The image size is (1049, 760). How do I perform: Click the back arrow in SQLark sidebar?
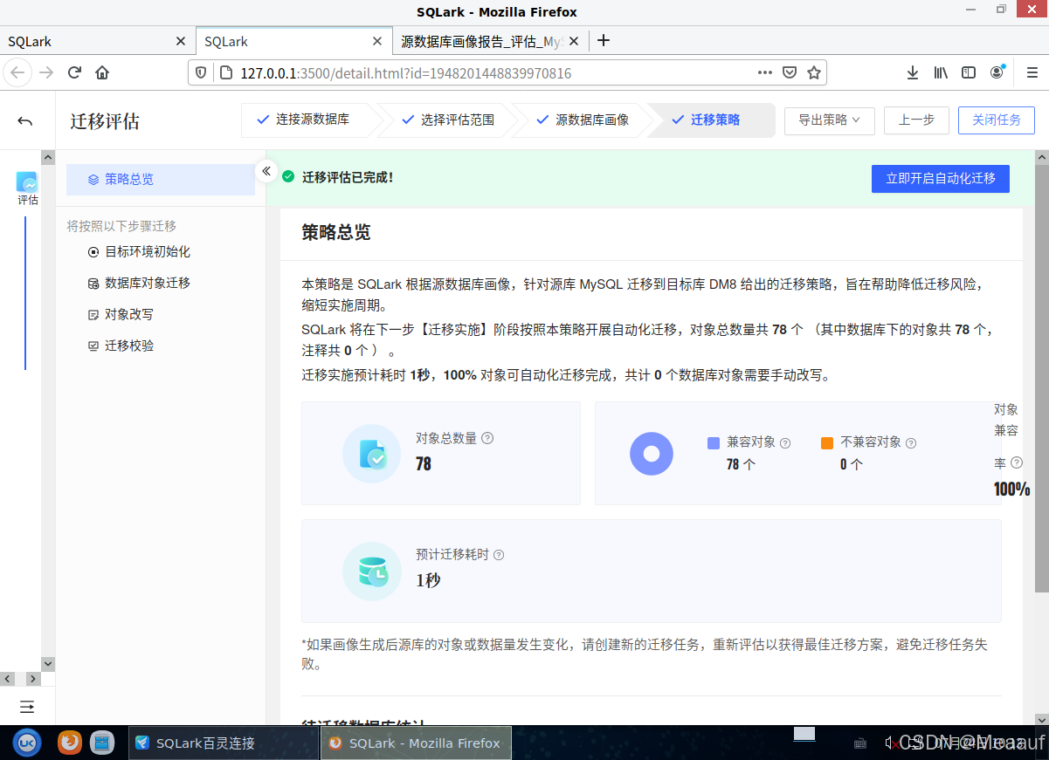[x=25, y=121]
